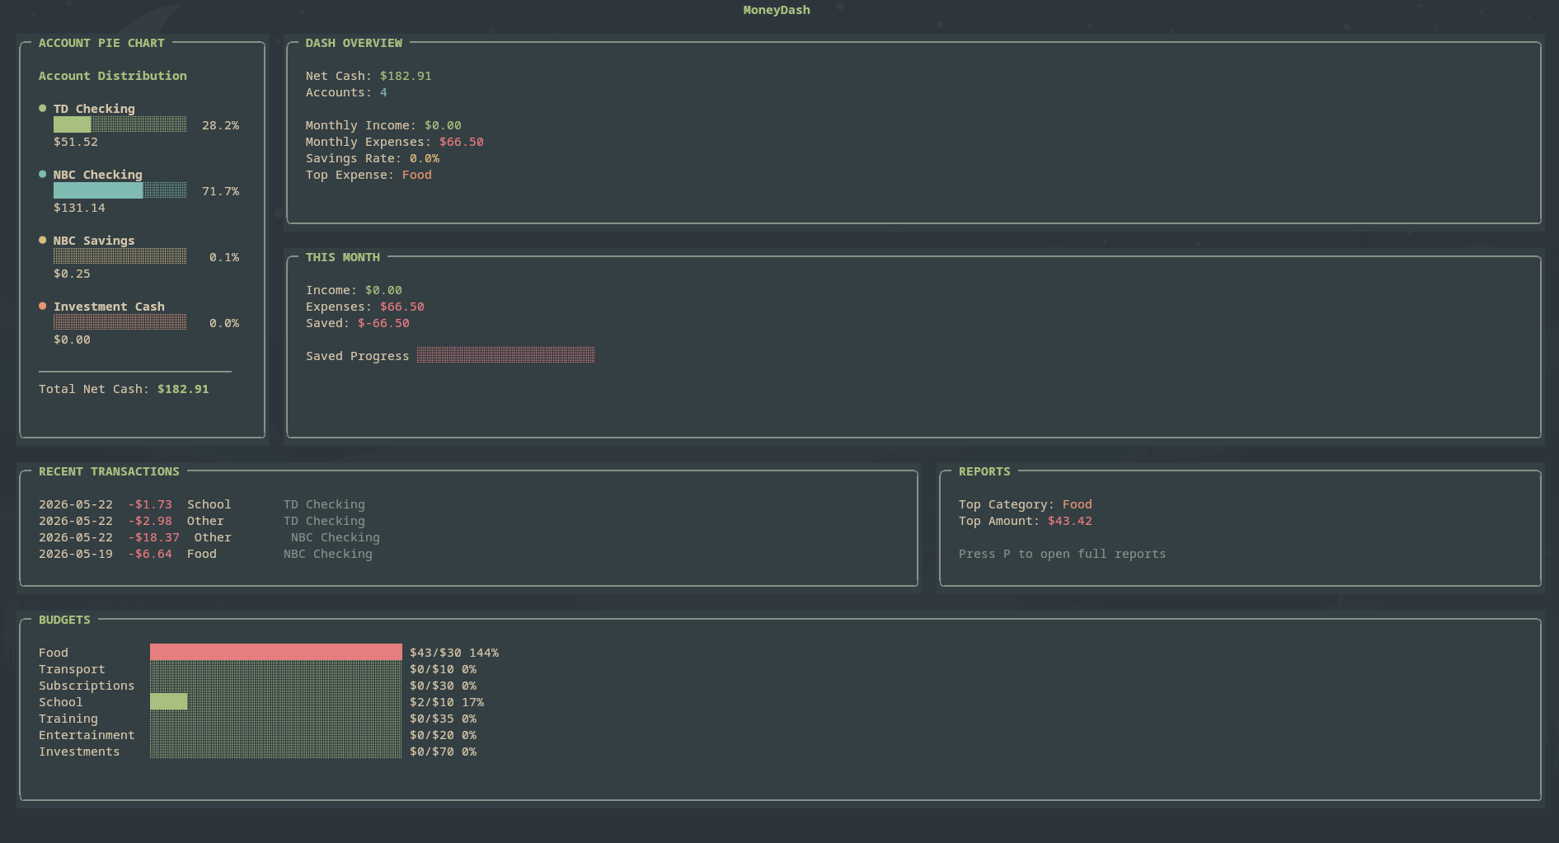The width and height of the screenshot is (1559, 843).
Task: Click the $0.25 balance value
Action: pos(72,274)
